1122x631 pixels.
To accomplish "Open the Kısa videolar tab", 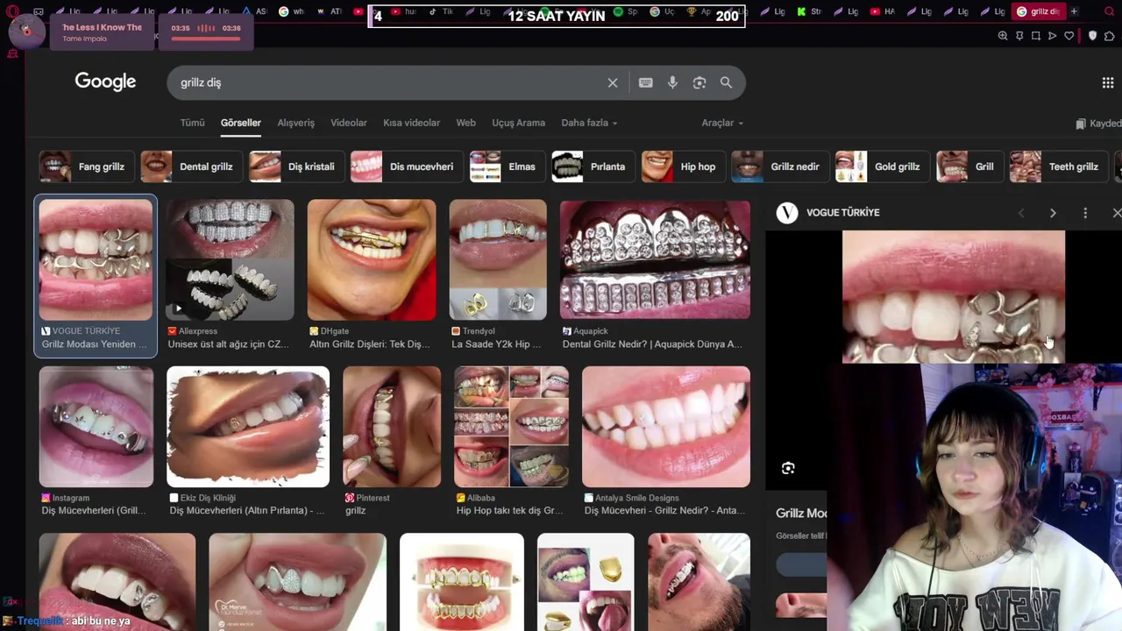I will (x=411, y=123).
